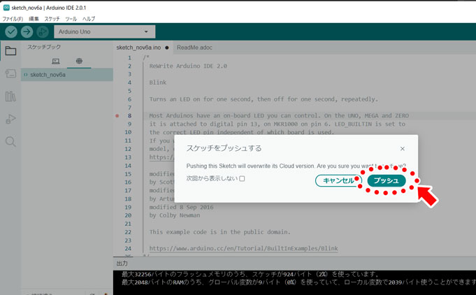Open the Debug panel sidebar icon
The width and height of the screenshot is (476, 295).
tap(10, 119)
